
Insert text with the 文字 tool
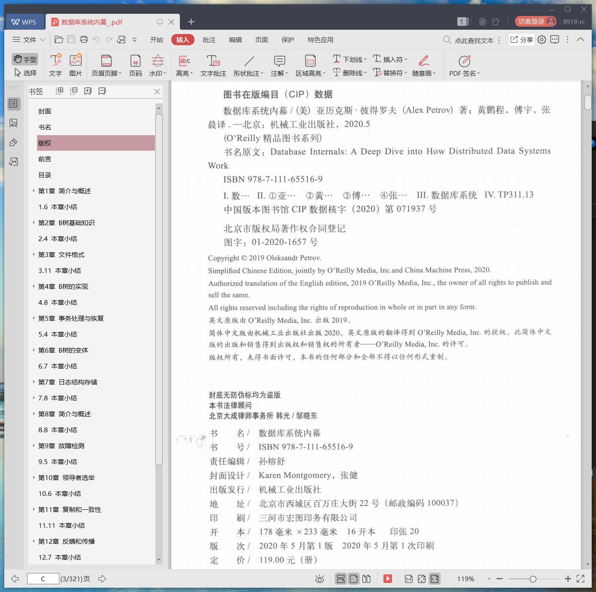56,65
